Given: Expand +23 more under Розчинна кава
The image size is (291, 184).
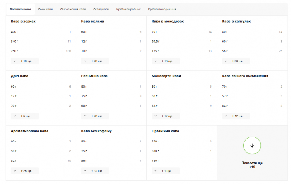Looking at the screenshot, I should coord(95,116).
